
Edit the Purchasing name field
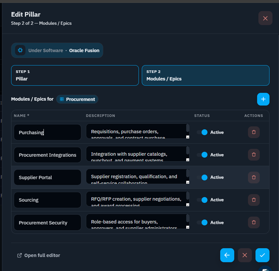tap(48, 132)
